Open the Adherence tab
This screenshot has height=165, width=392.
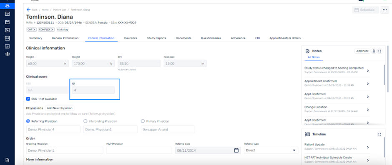[x=238, y=38]
